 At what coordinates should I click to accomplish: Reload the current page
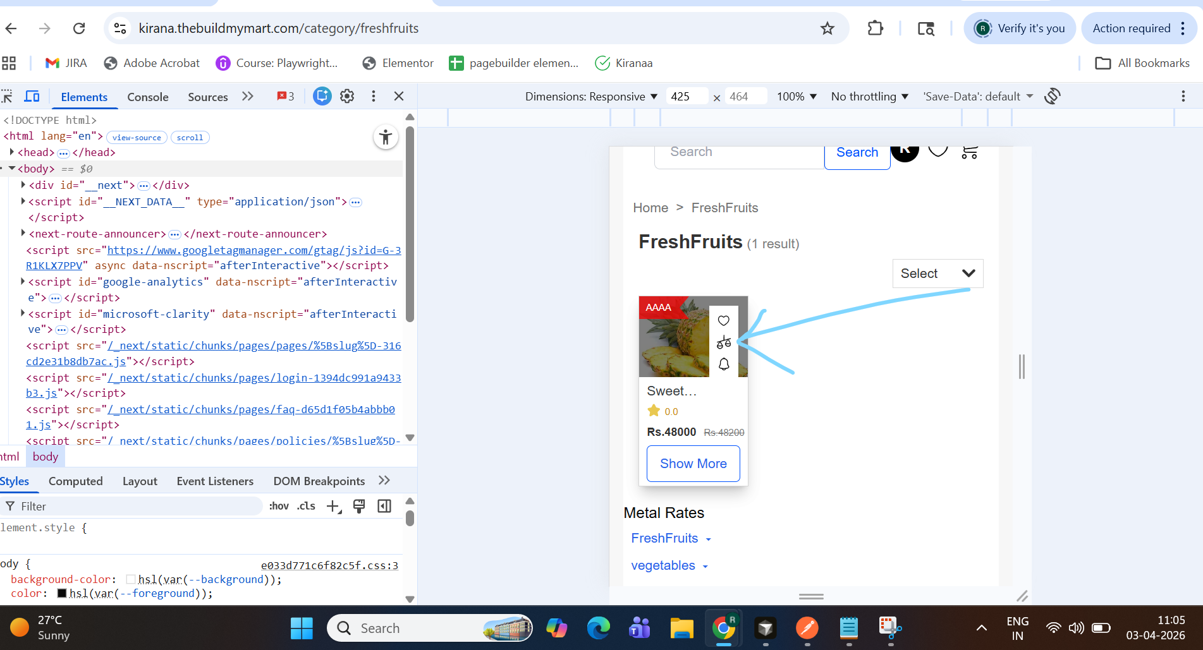point(79,28)
